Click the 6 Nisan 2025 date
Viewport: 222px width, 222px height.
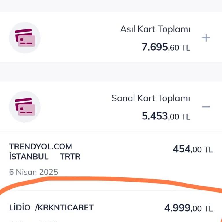point(34,172)
